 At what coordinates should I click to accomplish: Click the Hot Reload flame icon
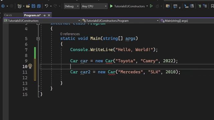tap(157, 6)
